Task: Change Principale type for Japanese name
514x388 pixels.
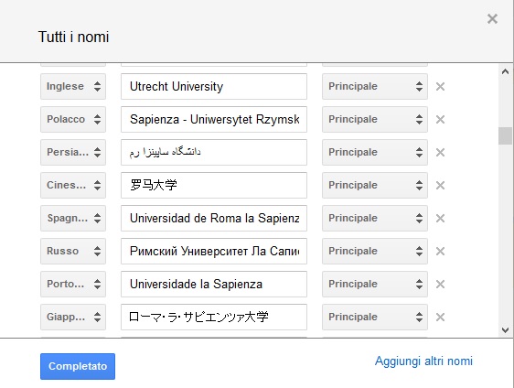Action: [375, 318]
